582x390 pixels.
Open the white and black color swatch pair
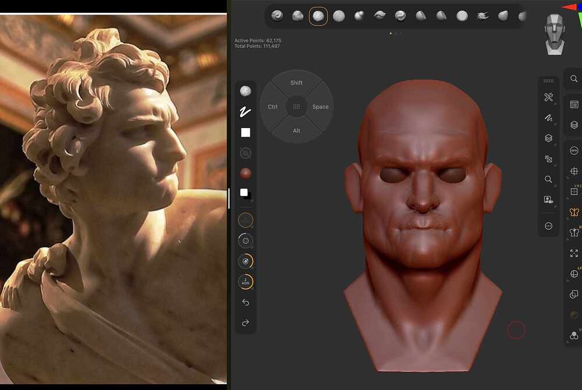(245, 193)
